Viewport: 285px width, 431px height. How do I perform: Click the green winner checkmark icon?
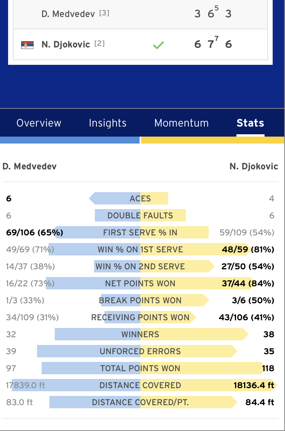(158, 45)
